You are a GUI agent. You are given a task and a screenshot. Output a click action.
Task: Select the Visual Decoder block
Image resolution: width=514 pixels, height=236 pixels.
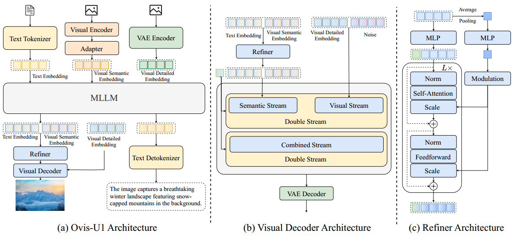pos(40,171)
